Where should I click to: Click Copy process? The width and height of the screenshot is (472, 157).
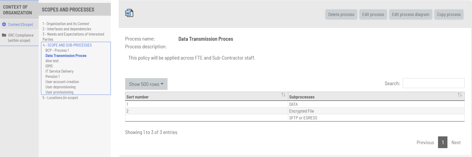tap(449, 14)
